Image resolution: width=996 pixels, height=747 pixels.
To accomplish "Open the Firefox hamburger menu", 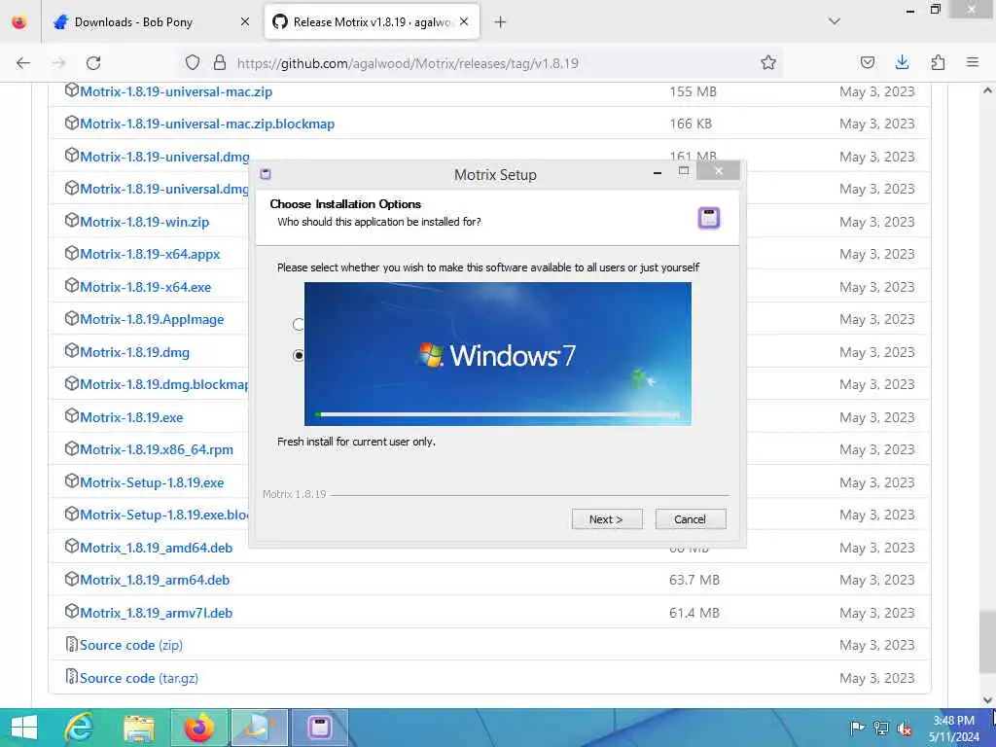I will 973,62.
